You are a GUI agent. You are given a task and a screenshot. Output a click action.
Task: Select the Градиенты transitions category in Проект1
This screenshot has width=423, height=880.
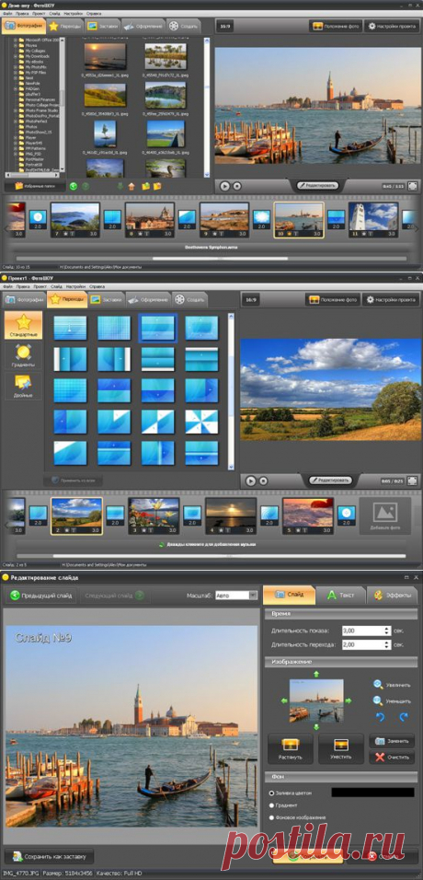23,356
